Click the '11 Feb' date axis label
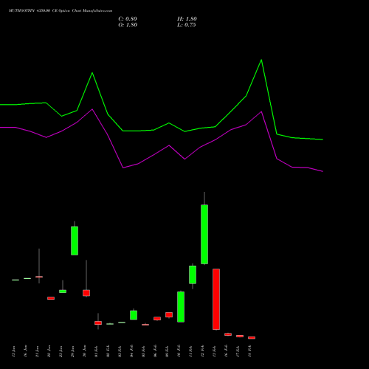This screenshot has width=369, height=369. pos(190,351)
